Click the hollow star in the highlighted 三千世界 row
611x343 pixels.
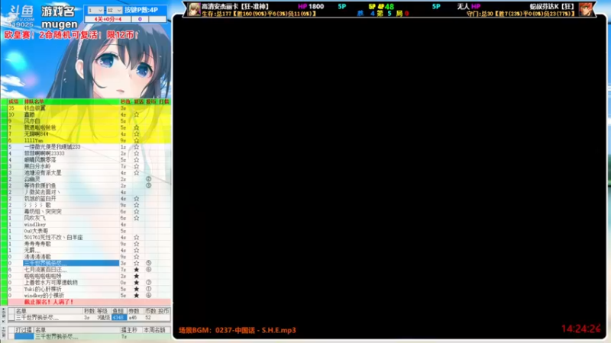pyautogui.click(x=137, y=263)
